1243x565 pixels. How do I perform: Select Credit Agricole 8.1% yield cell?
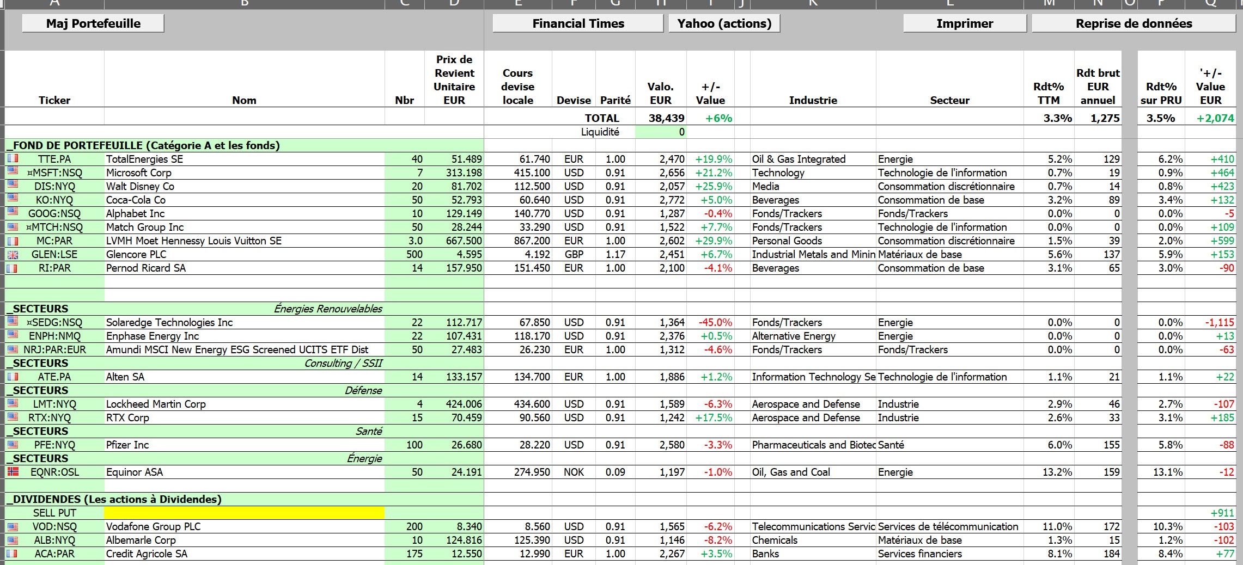1049,554
